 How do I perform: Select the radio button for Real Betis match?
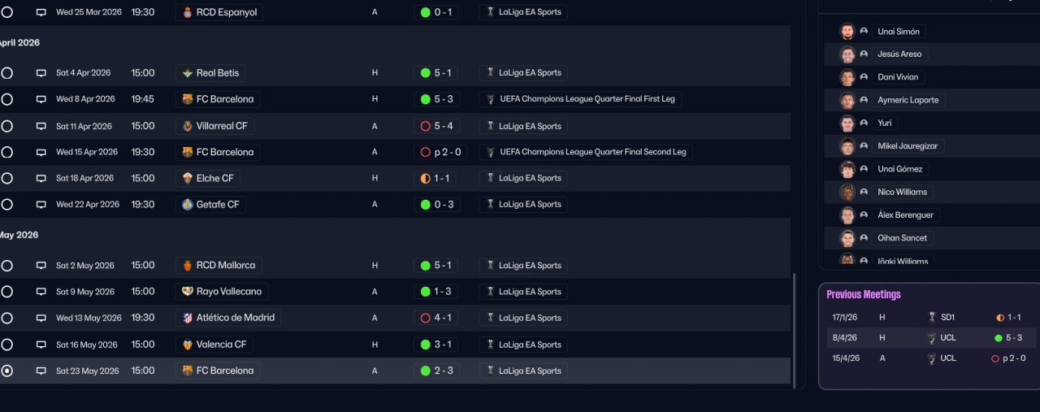[7, 73]
